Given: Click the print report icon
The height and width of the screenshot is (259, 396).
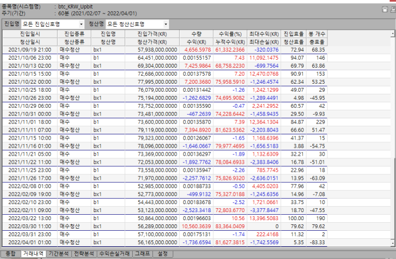Looking at the screenshot, I should point(393,10).
